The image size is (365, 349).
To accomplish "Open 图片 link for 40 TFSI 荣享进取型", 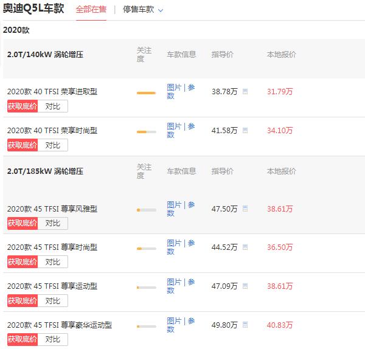I will click(174, 88).
